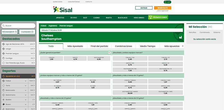Click the Premier League football icon
The width and height of the screenshot is (224, 110).
click(x=3, y=53)
